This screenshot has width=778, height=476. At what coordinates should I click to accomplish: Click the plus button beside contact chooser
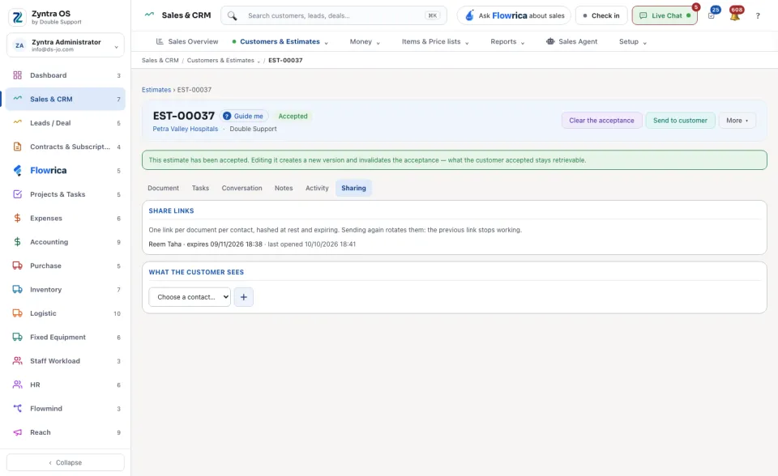[244, 297]
